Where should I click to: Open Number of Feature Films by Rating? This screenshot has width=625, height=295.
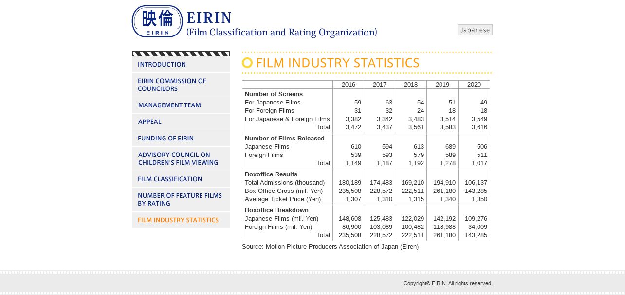[x=181, y=200]
